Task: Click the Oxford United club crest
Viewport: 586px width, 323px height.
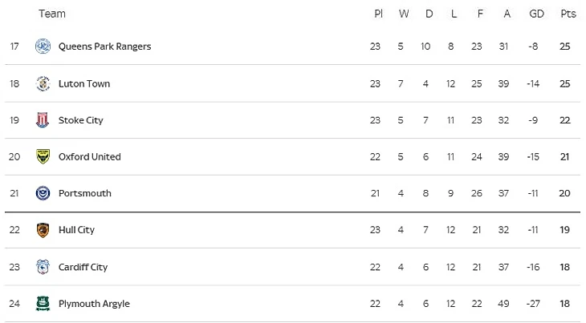Action: pos(43,157)
